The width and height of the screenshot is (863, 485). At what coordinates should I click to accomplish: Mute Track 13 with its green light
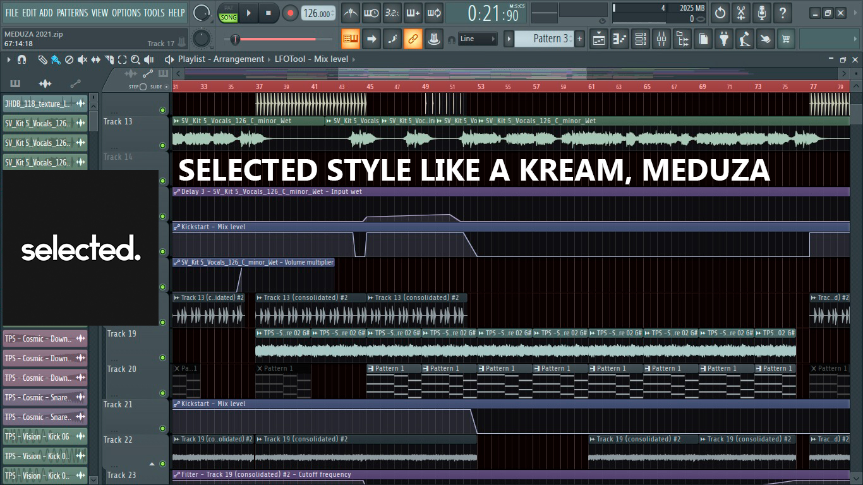tap(163, 145)
